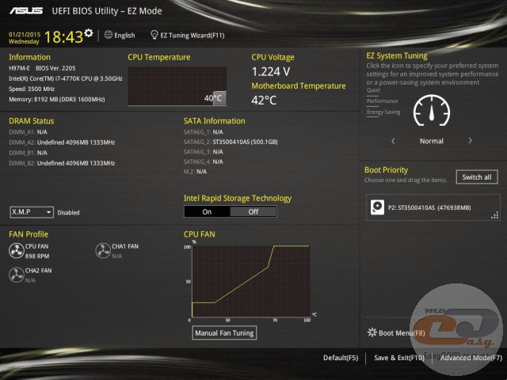
Task: Click the SATA6G_1 entry
Action: 204,132
